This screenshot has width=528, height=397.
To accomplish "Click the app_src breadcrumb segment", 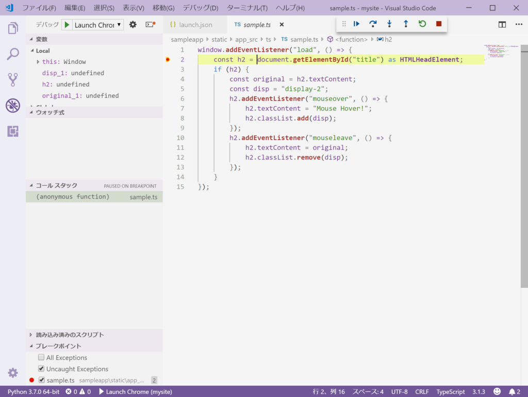I will point(246,39).
